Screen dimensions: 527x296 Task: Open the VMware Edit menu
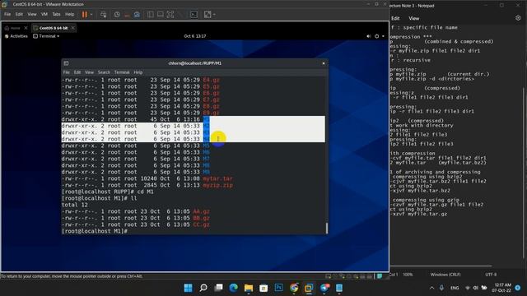[19, 15]
